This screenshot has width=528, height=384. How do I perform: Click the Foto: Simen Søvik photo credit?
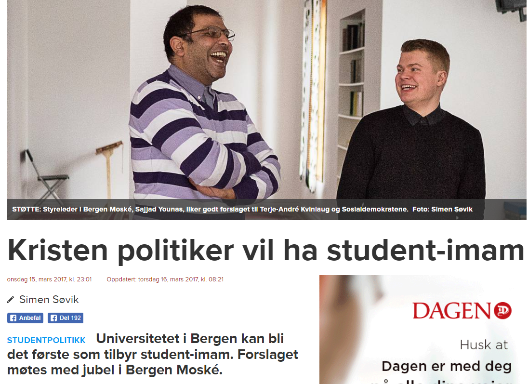pyautogui.click(x=442, y=209)
